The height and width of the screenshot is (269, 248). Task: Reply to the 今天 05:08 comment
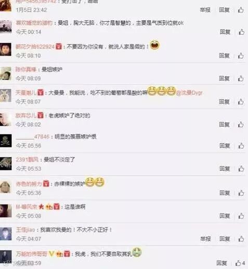[225, 216]
